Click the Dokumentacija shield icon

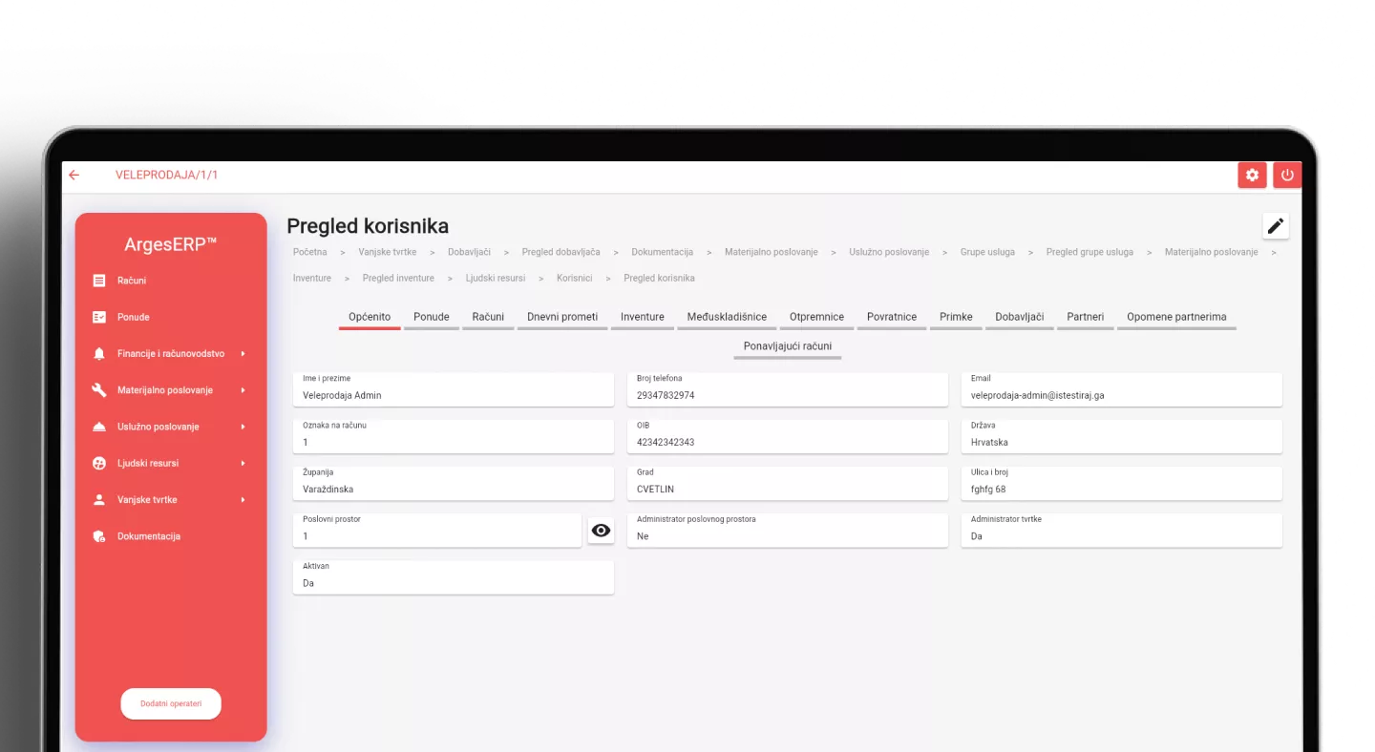[99, 536]
